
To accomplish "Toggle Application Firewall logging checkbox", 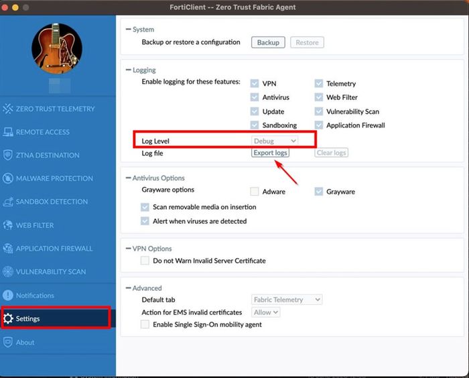I will 319,125.
